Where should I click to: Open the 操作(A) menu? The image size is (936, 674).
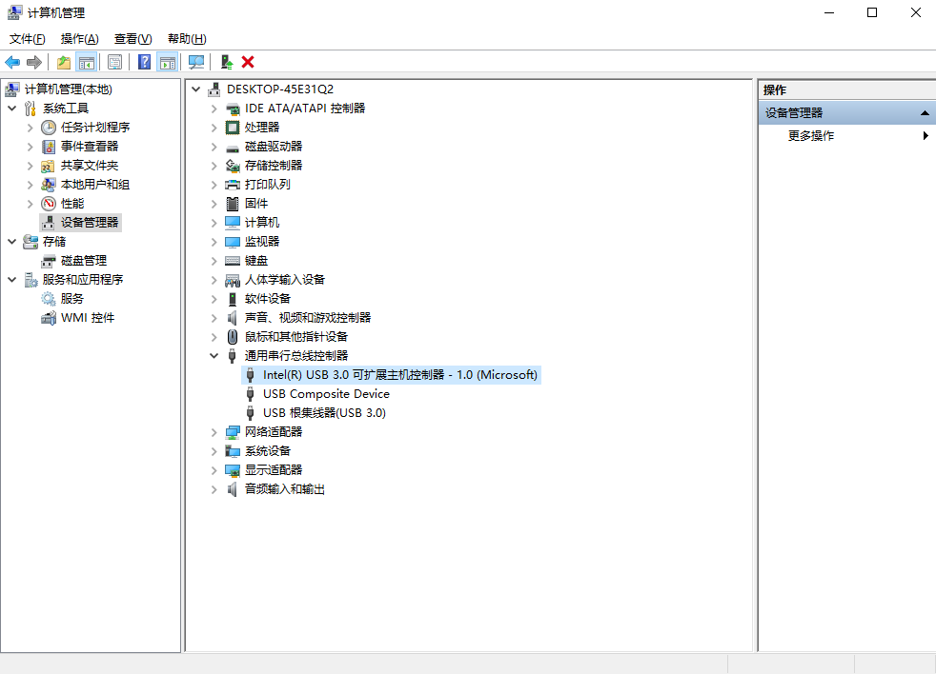click(79, 39)
